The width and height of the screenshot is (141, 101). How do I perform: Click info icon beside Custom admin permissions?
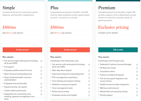click(41, 91)
